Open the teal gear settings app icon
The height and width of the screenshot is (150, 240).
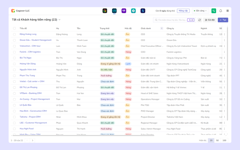133,11
